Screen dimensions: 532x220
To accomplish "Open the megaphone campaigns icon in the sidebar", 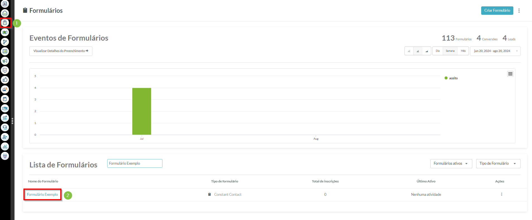I will (x=5, y=61).
